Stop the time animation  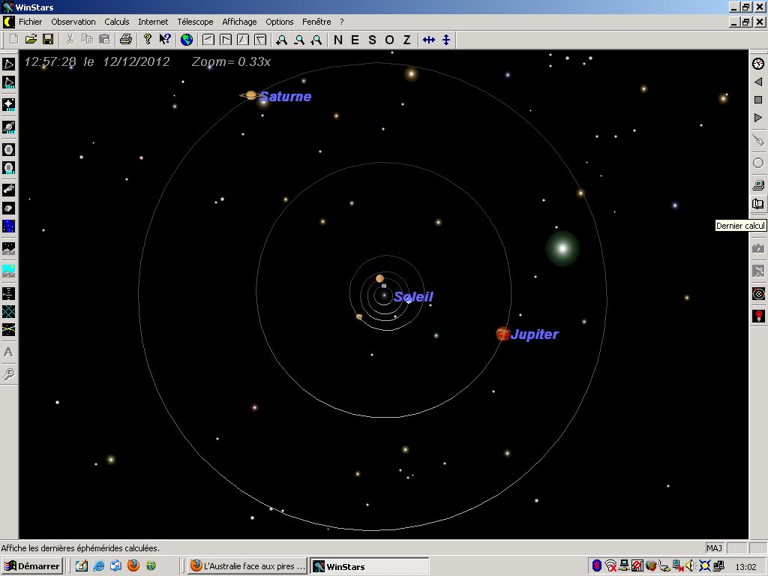click(x=758, y=100)
